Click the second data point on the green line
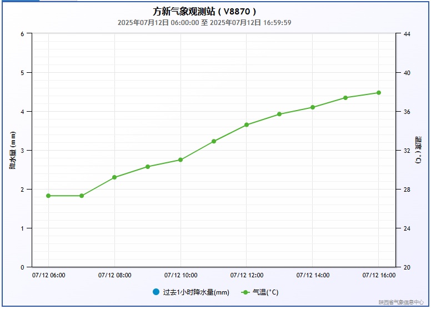Viewport: 431px width, 309px height. click(82, 196)
